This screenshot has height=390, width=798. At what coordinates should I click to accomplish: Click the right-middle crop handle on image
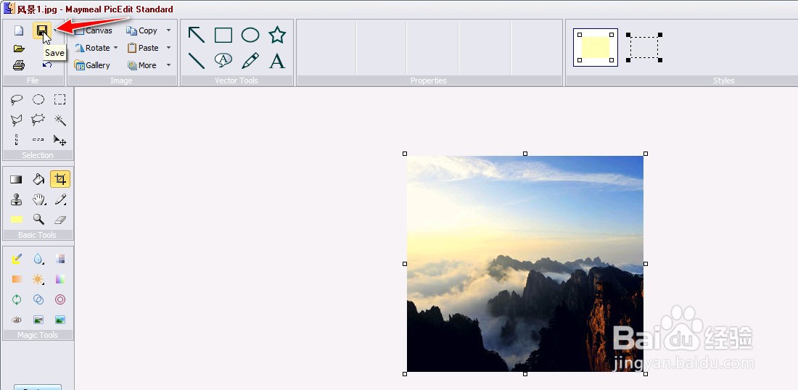coord(646,264)
